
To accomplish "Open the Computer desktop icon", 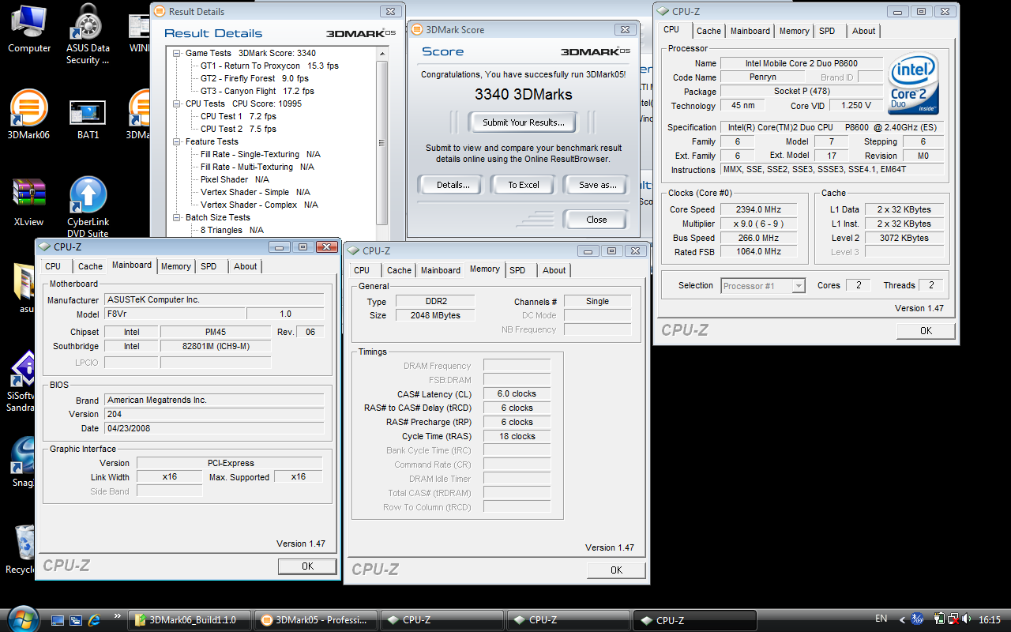I will tap(29, 28).
